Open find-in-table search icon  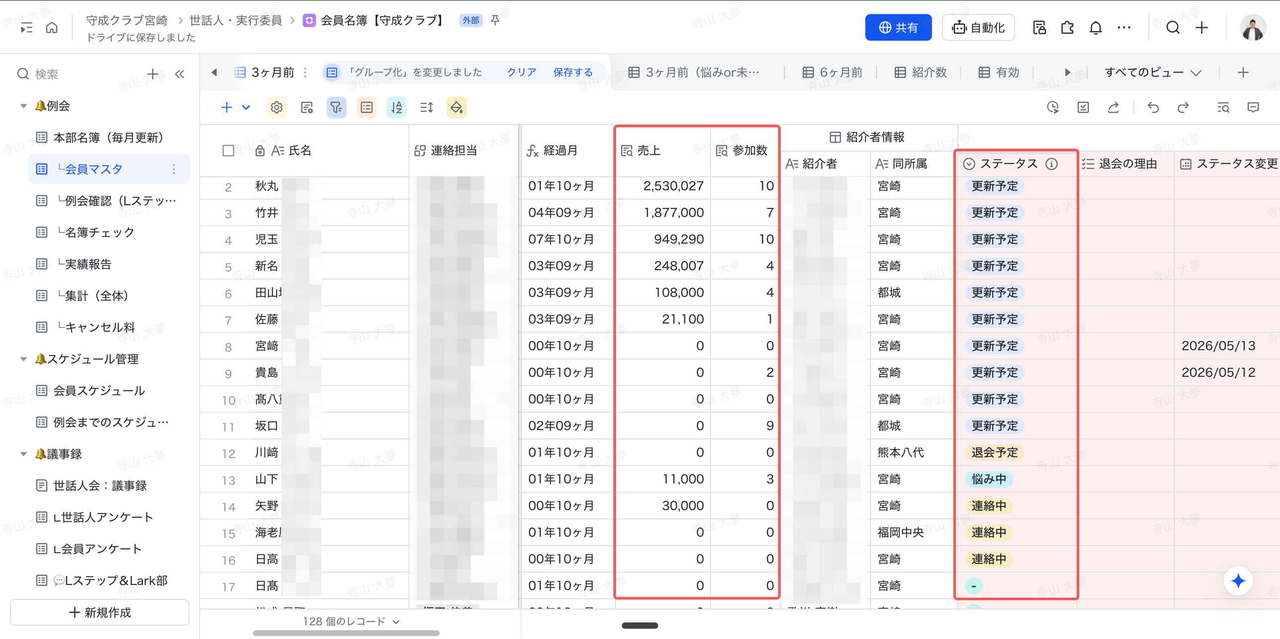point(1223,107)
